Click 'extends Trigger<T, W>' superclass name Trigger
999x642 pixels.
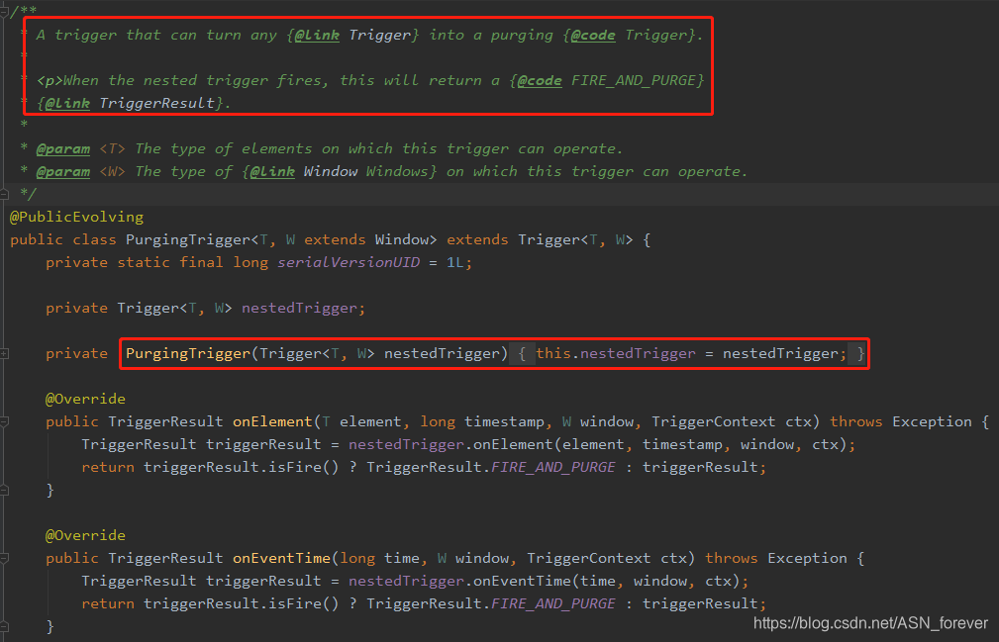click(x=549, y=239)
